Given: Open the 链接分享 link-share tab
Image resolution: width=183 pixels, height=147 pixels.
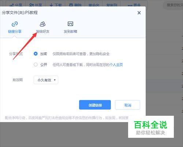Looking at the screenshot, I should [15, 27].
